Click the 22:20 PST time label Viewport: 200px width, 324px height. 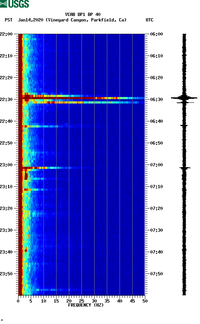(x=6, y=78)
